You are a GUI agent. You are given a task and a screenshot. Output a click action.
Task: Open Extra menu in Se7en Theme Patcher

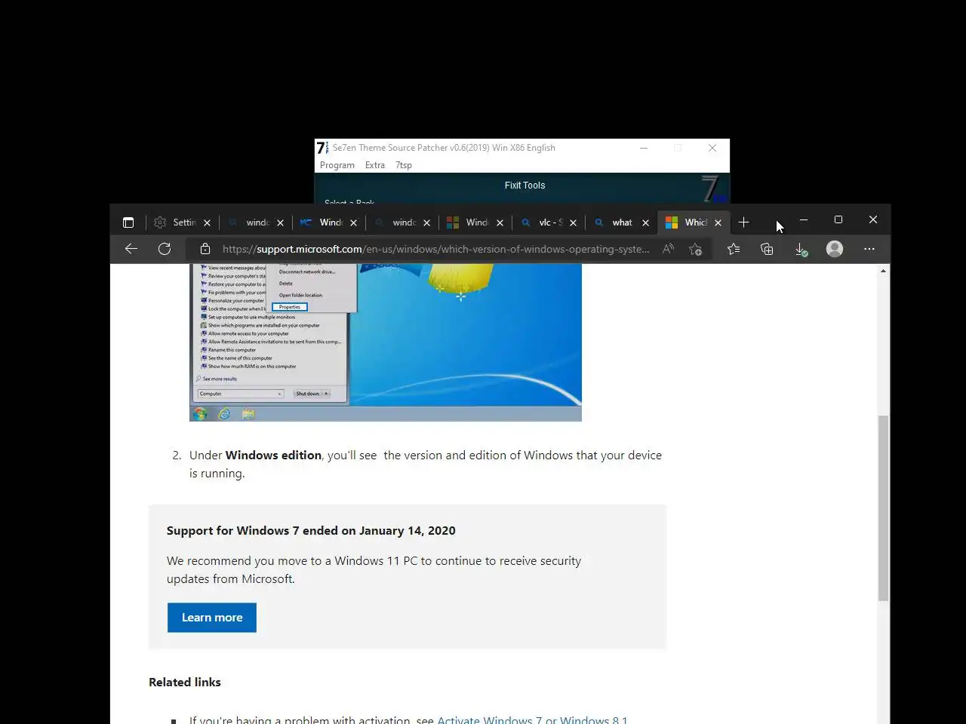click(375, 165)
